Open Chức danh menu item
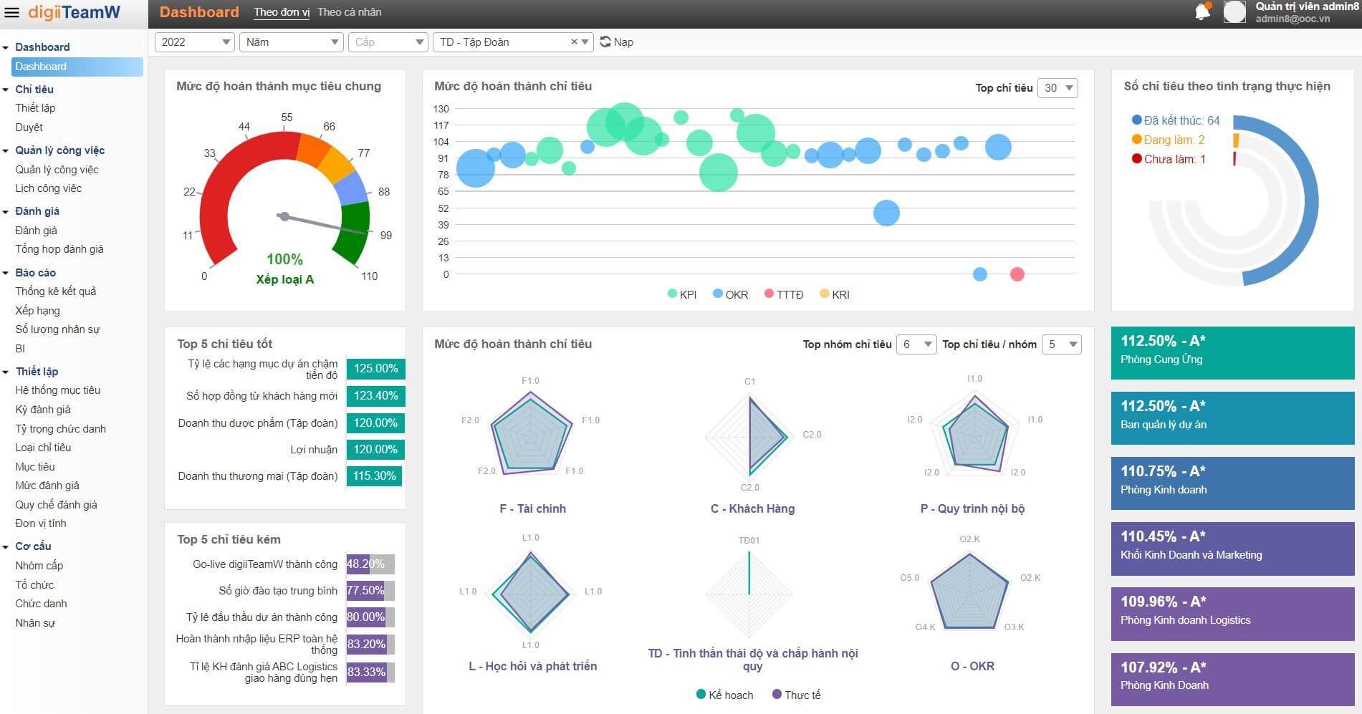Viewport: 1362px width, 714px height. [41, 604]
